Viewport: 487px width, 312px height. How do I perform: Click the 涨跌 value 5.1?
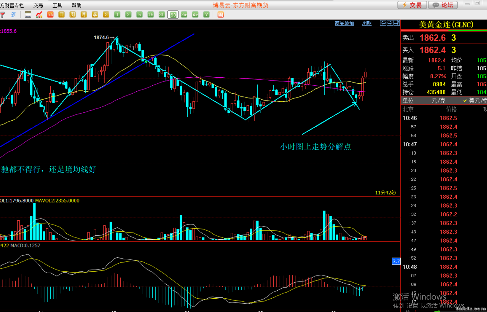tap(441, 68)
